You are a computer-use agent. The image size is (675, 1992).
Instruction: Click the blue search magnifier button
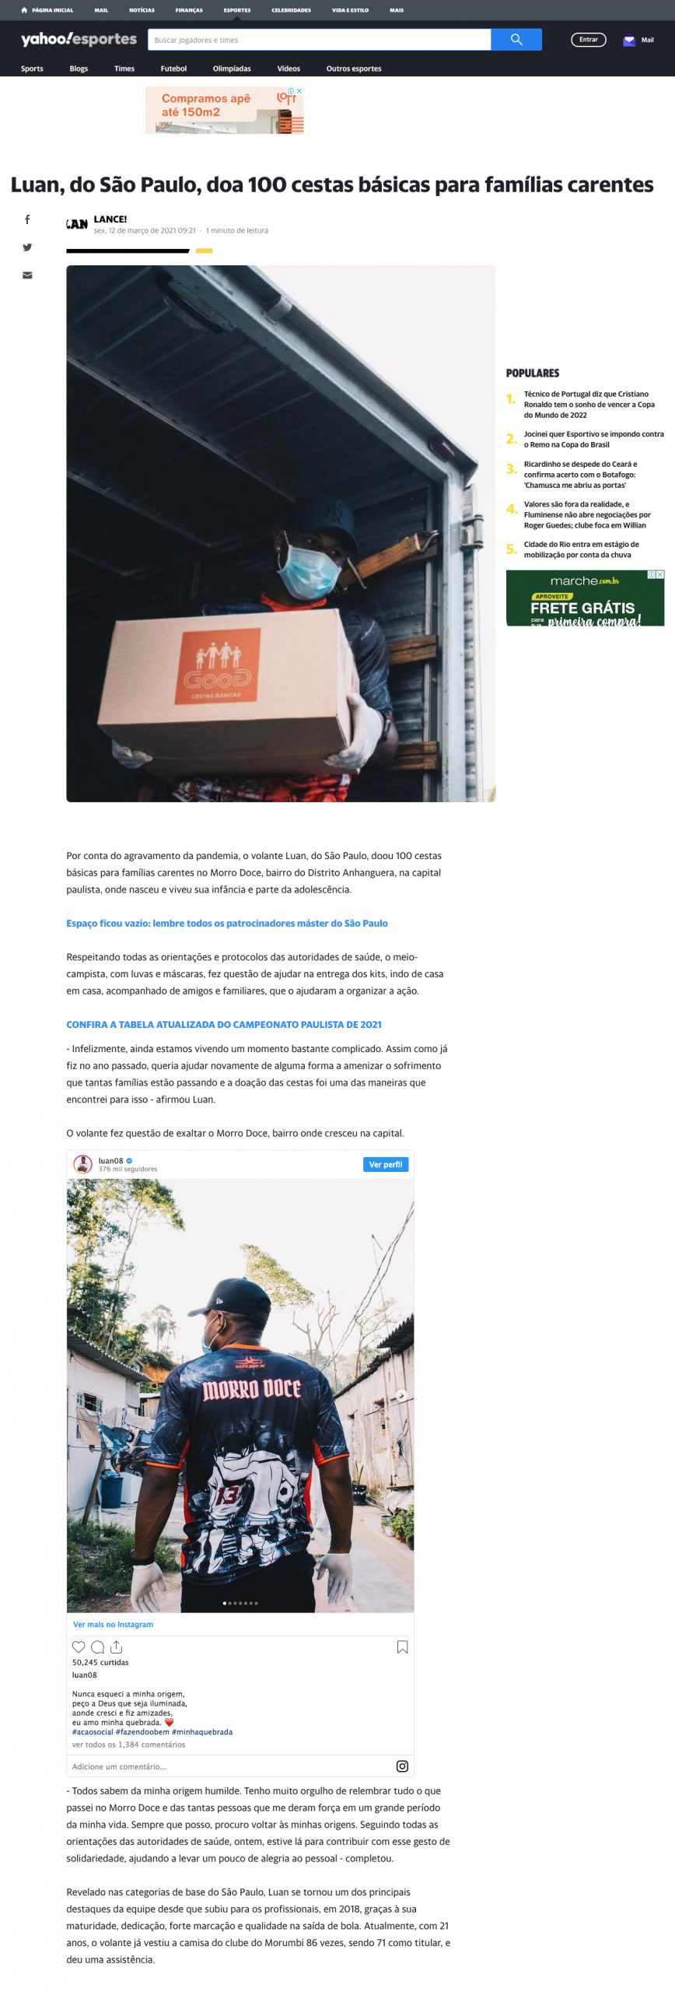(516, 40)
